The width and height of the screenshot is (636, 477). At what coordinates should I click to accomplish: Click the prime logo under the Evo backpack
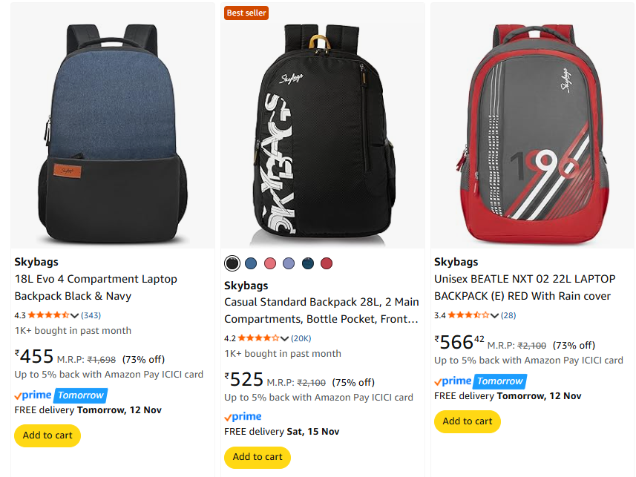click(33, 395)
